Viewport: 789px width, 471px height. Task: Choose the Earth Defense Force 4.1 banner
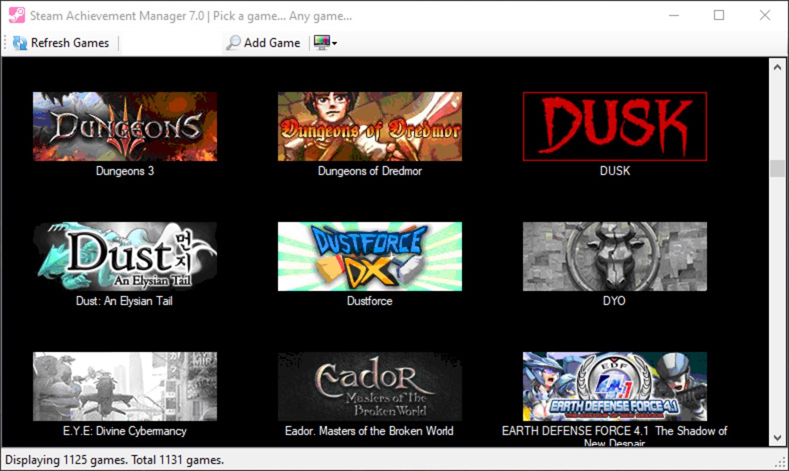point(615,387)
